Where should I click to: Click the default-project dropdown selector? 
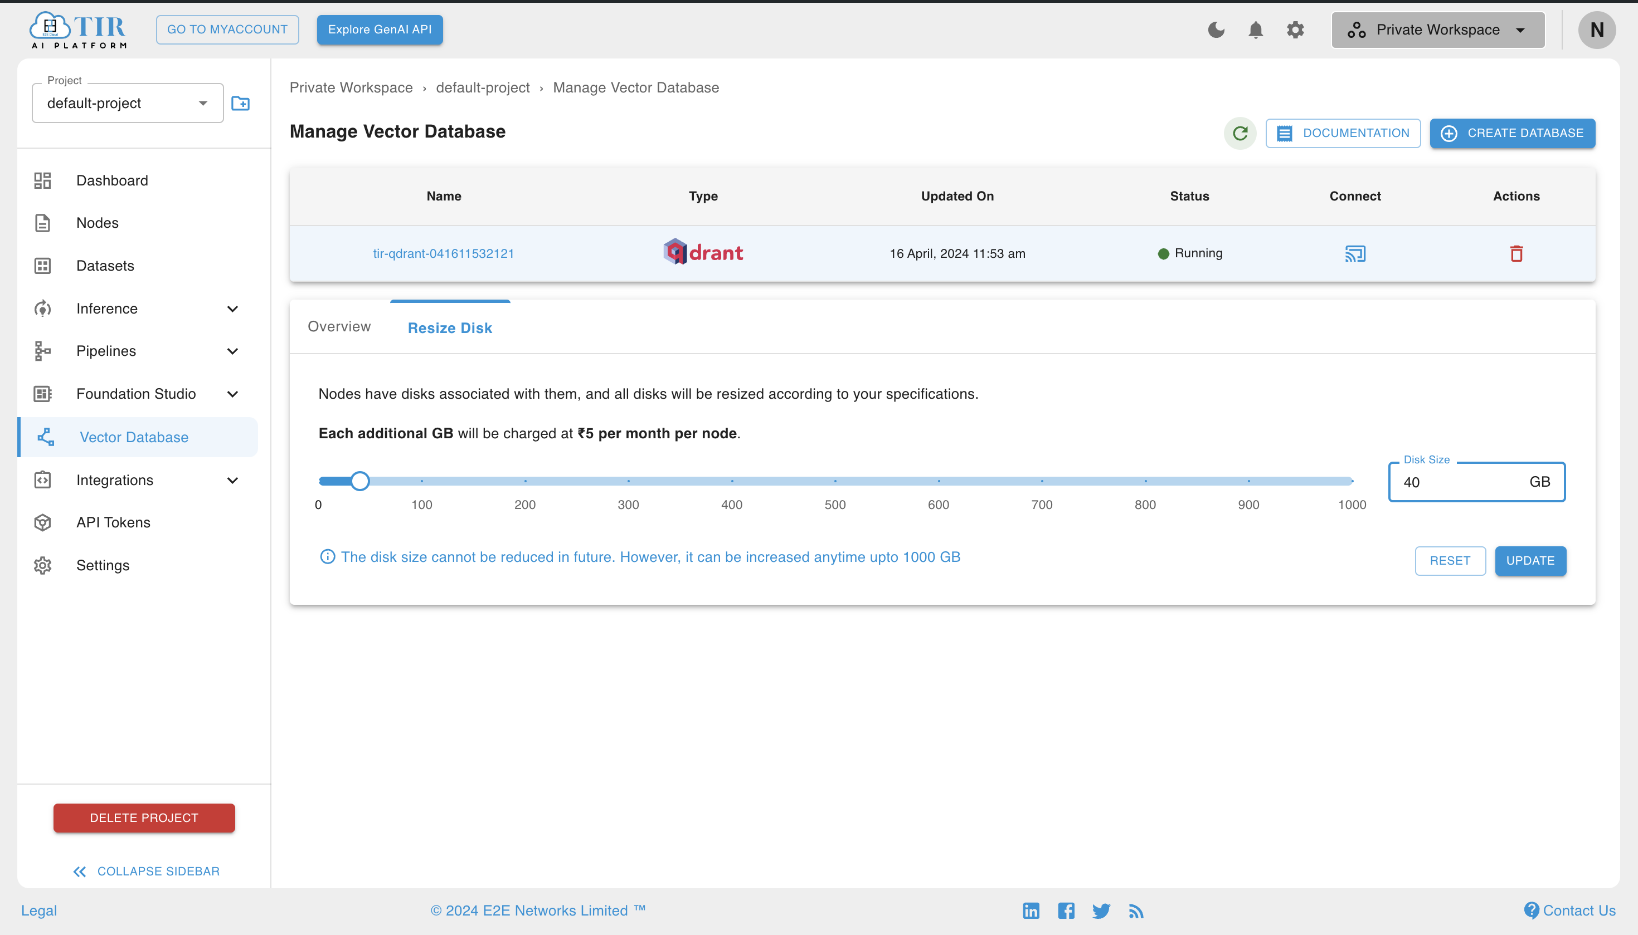123,102
